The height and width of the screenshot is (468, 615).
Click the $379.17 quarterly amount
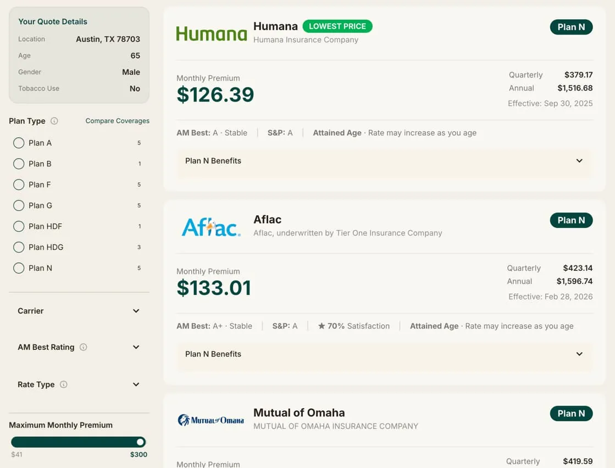579,75
